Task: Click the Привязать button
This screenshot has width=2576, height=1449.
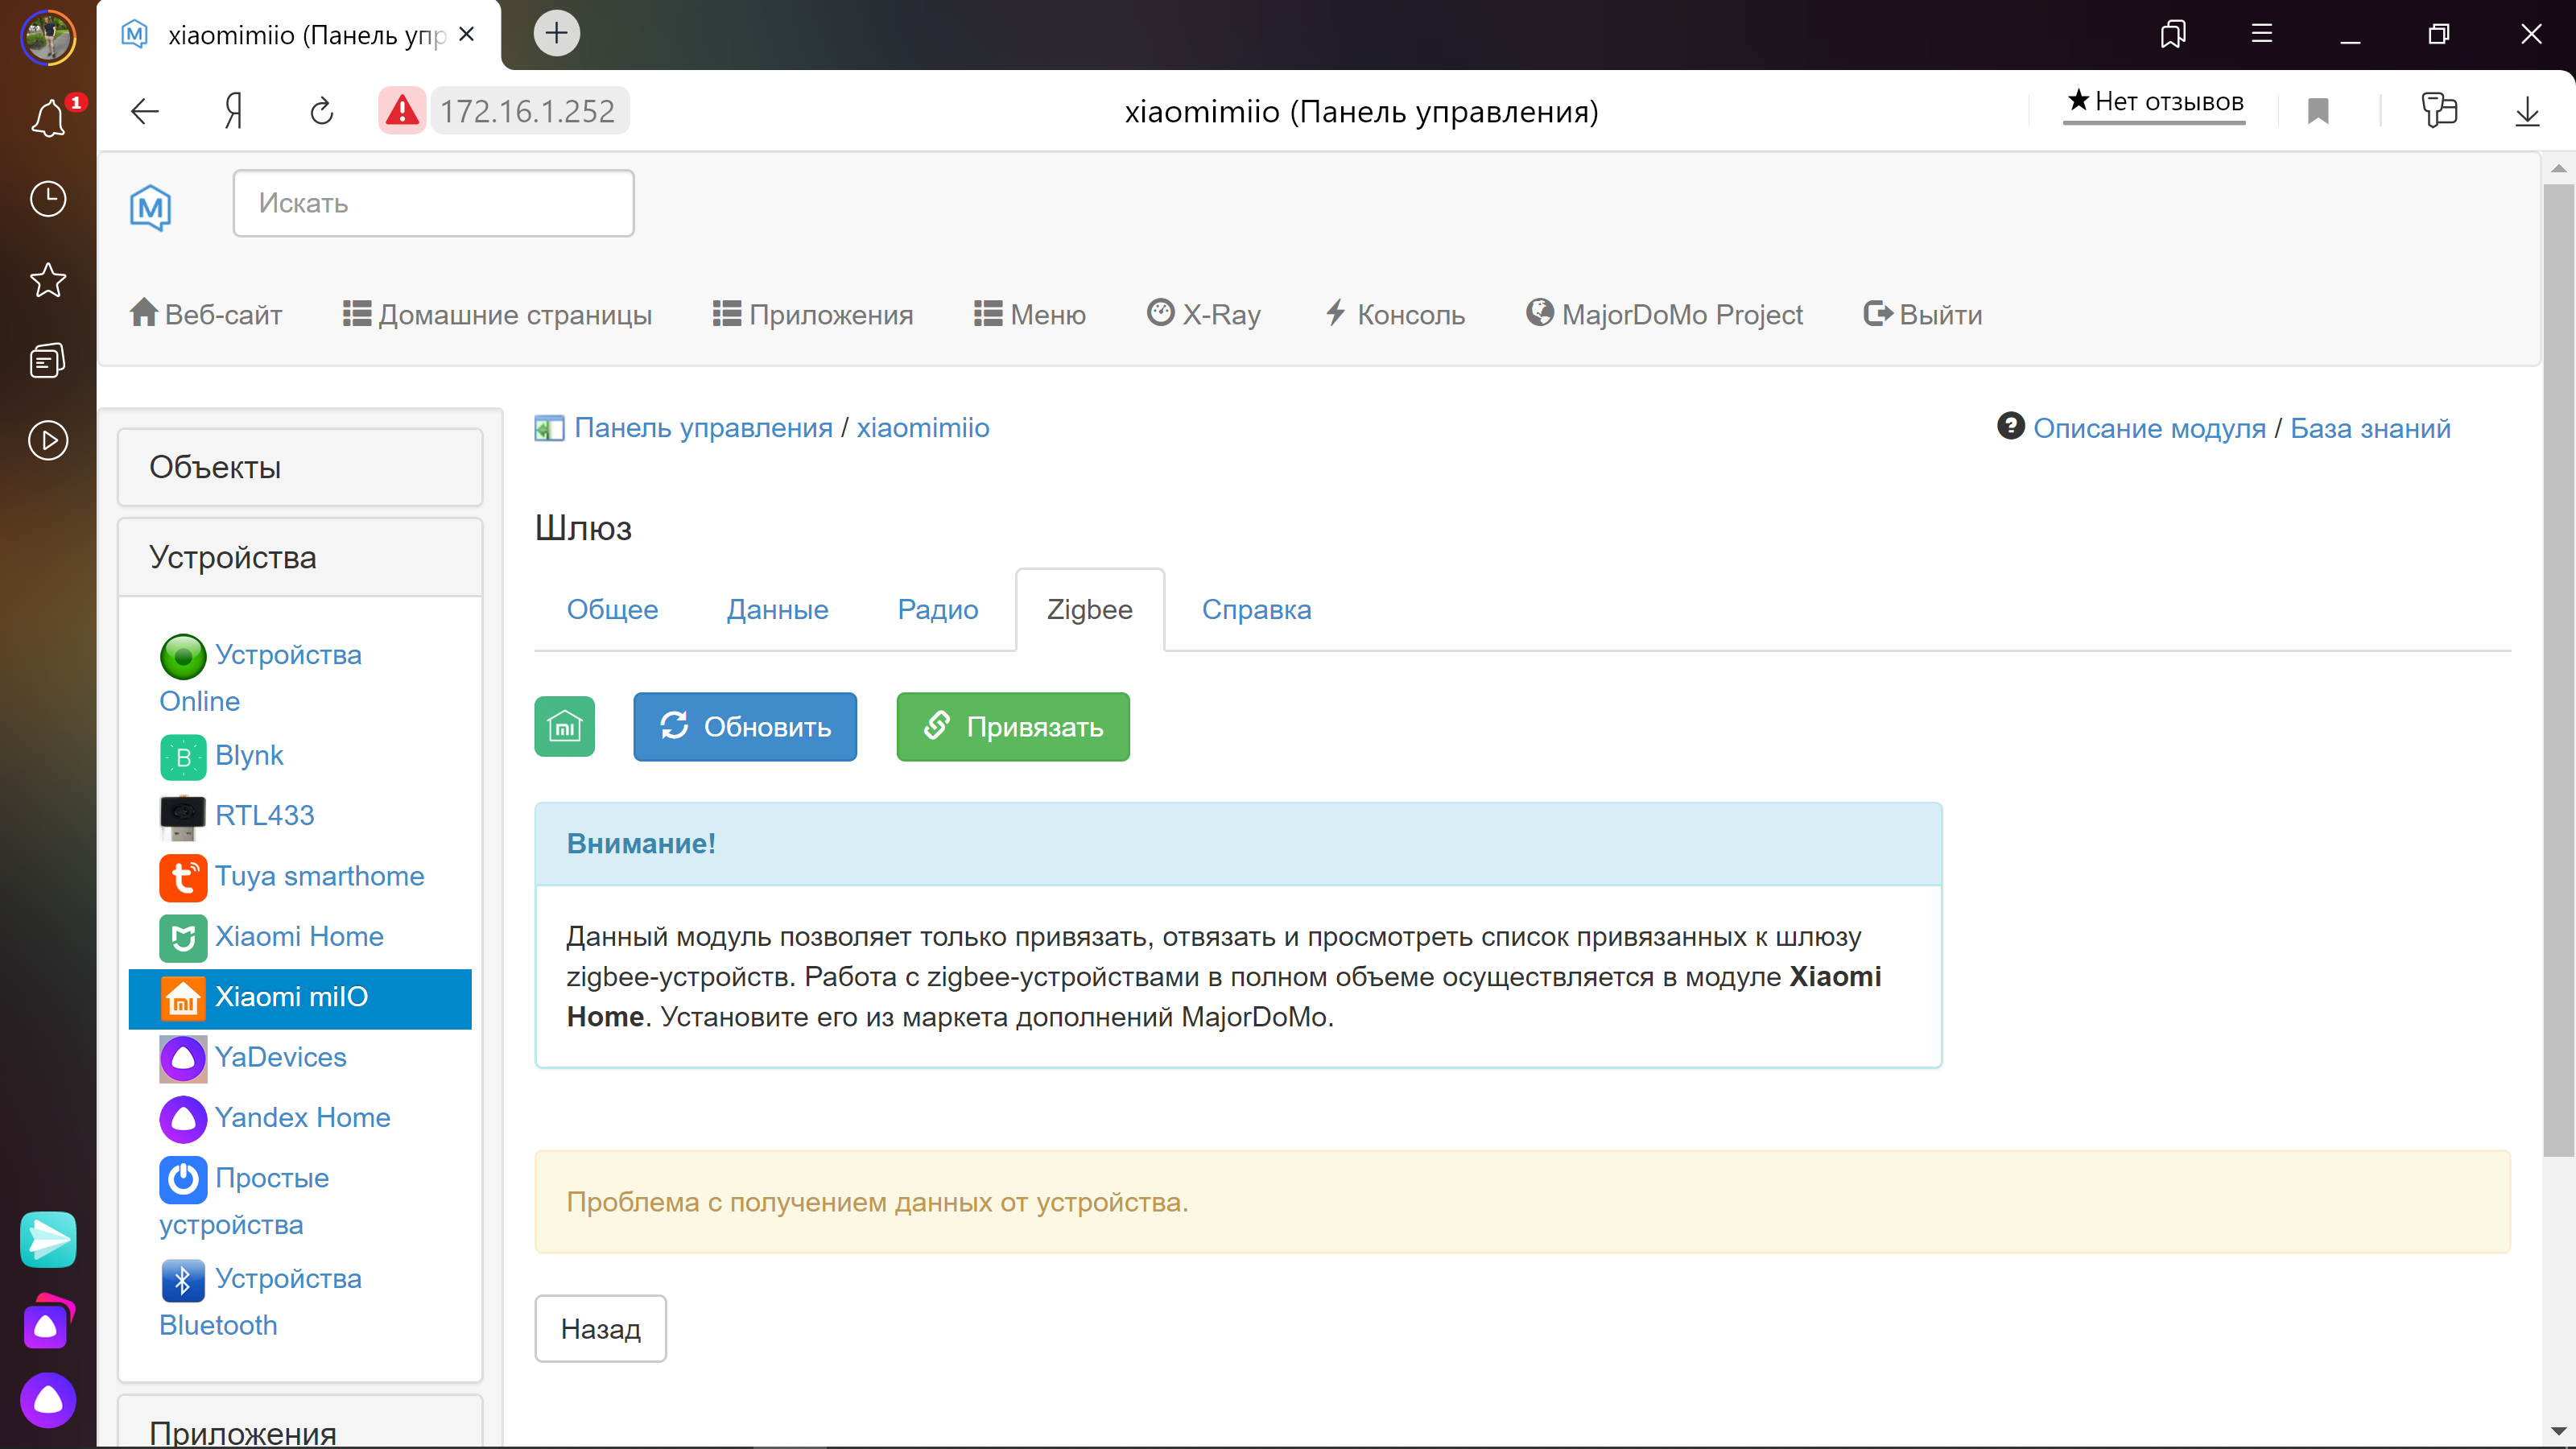Action: coord(1012,727)
